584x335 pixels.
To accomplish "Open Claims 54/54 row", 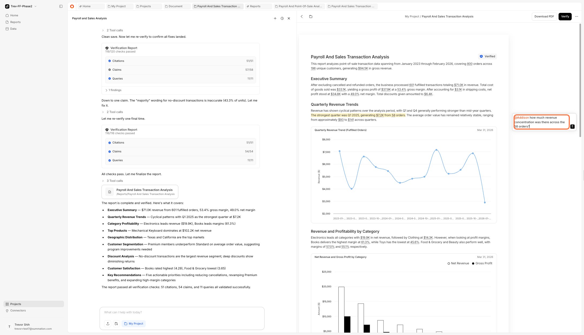I will tap(180, 152).
